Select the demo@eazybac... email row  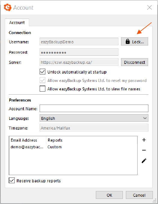pyautogui.click(x=73, y=147)
